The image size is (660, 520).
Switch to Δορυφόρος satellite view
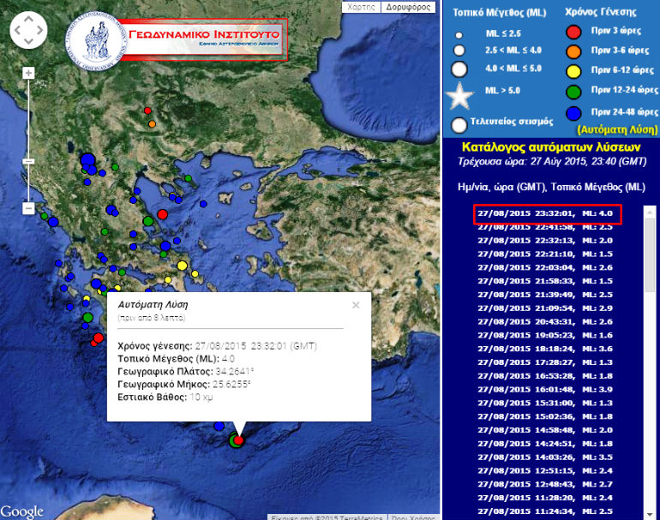[x=408, y=7]
